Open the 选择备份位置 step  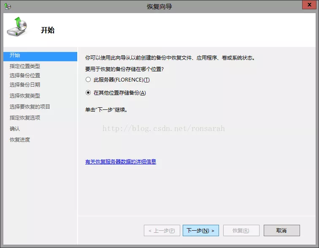[x=25, y=76]
